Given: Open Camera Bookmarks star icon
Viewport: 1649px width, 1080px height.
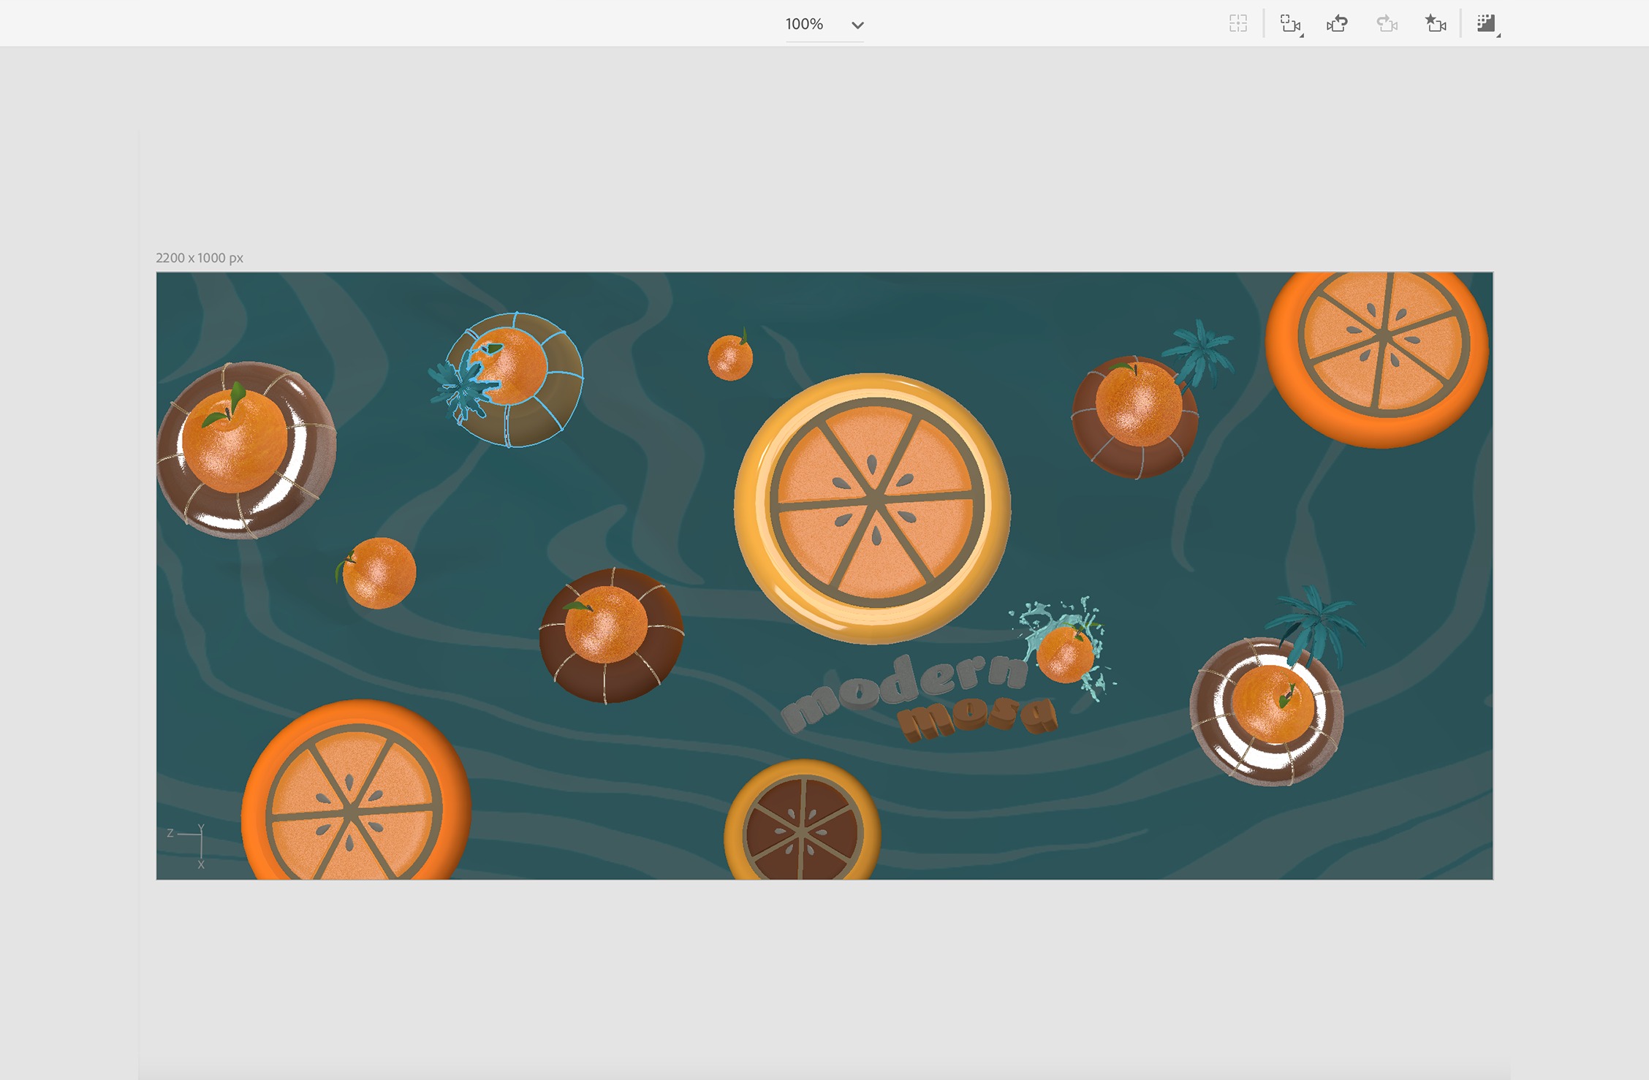Looking at the screenshot, I should pyautogui.click(x=1435, y=23).
